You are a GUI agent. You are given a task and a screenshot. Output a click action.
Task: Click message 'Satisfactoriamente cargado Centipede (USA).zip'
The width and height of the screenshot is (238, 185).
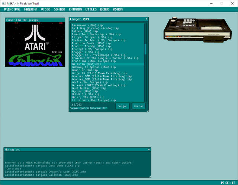click(x=42, y=166)
